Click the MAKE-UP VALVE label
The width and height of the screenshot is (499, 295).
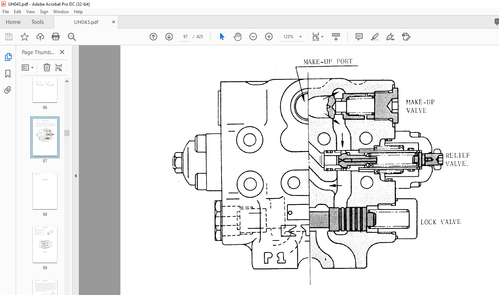420,106
